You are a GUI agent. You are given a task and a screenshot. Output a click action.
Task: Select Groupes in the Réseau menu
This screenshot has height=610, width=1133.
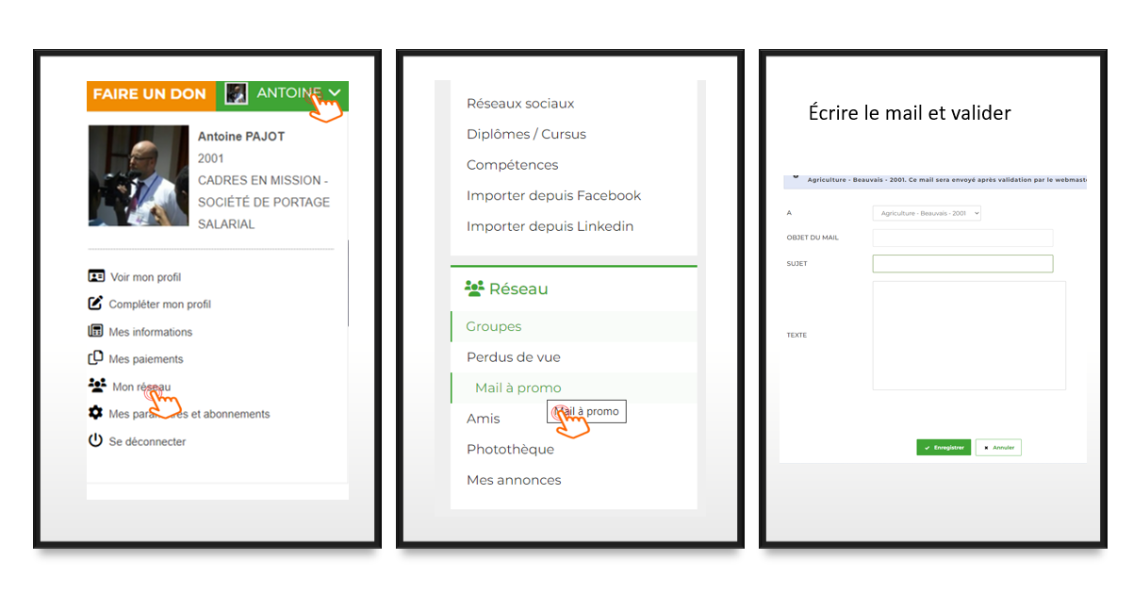(x=493, y=326)
